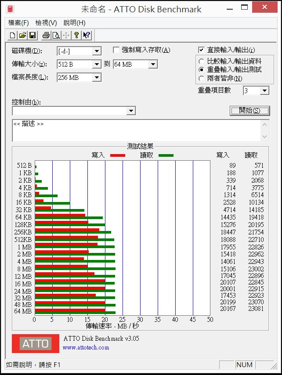This screenshot has width=282, height=375.
Task: Click the context help arrow-question icon
Action: point(87,36)
